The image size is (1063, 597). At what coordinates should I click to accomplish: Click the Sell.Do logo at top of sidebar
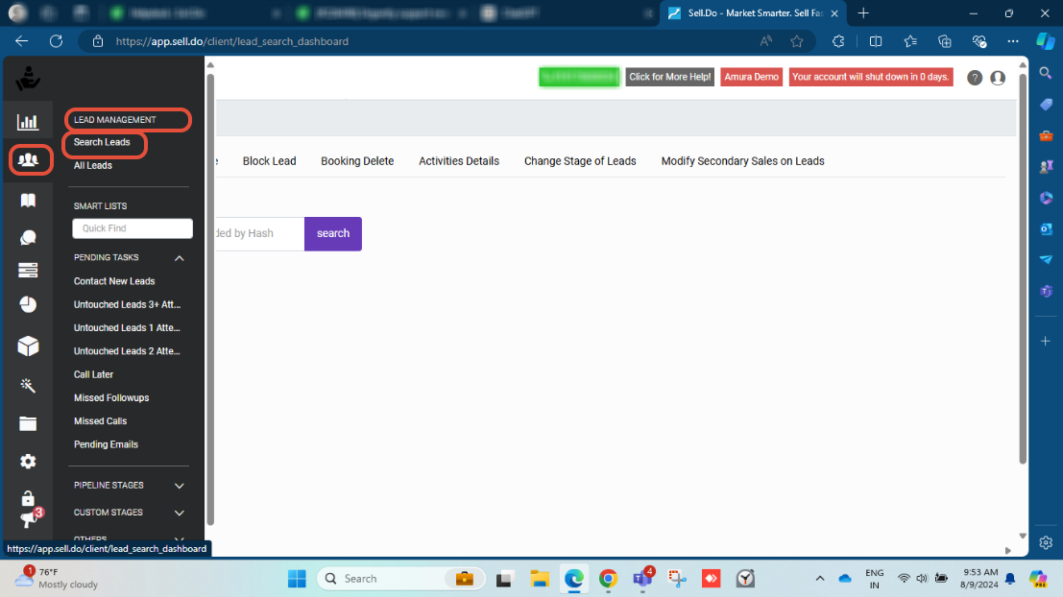click(x=28, y=79)
